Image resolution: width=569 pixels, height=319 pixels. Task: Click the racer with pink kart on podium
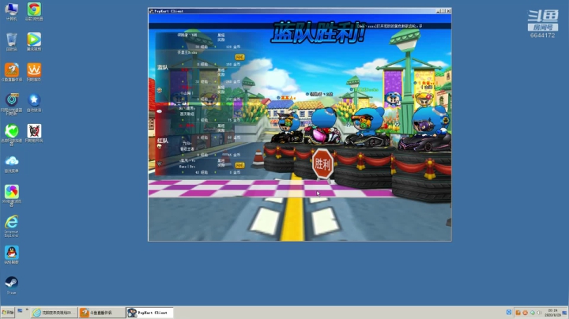tap(323, 126)
